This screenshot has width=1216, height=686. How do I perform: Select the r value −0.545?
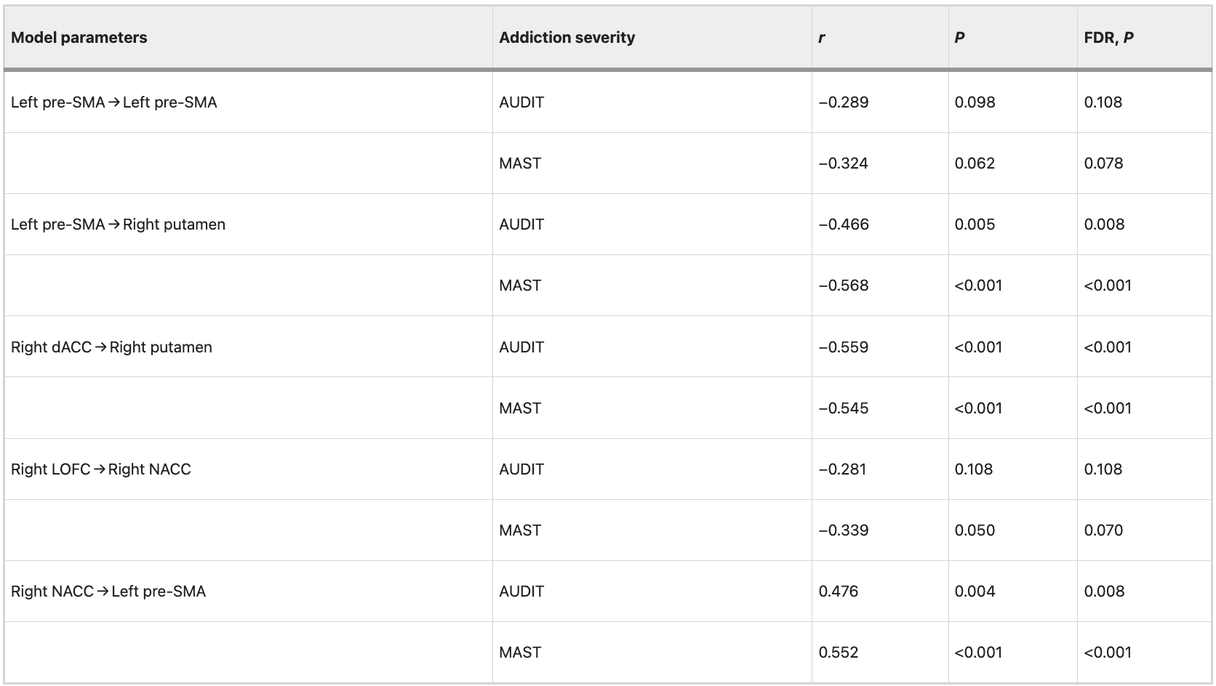[x=844, y=408]
